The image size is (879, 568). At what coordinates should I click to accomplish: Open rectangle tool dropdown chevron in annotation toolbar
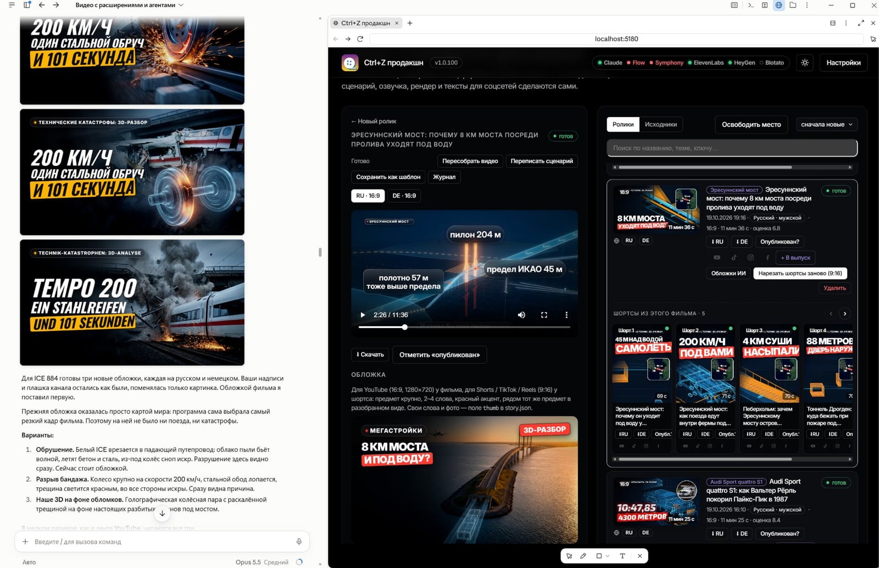[608, 556]
